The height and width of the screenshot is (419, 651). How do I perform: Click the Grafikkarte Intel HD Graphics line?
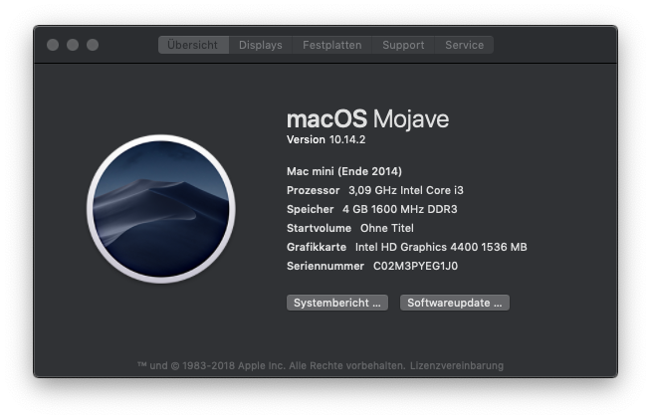(407, 247)
